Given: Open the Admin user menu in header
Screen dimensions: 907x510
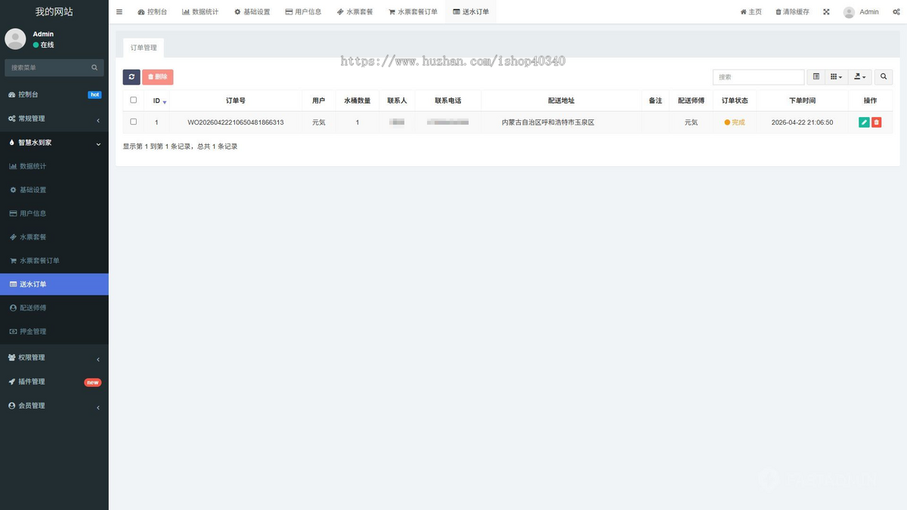Looking at the screenshot, I should (861, 12).
